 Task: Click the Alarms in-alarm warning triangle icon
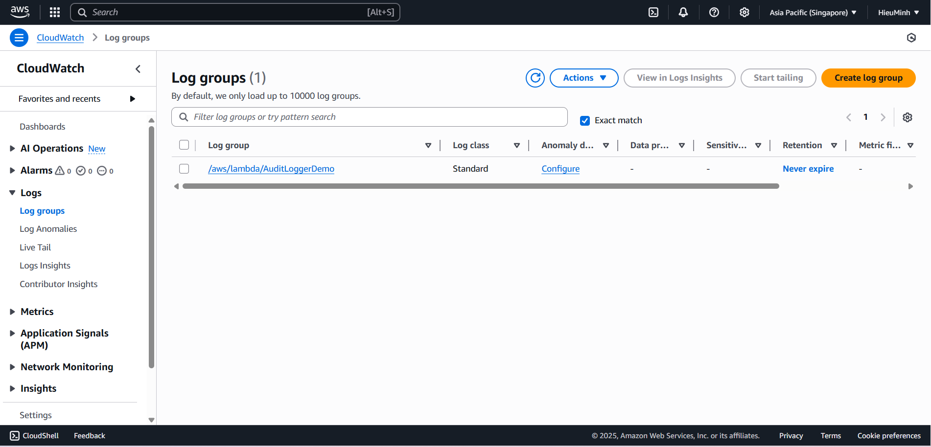60,170
